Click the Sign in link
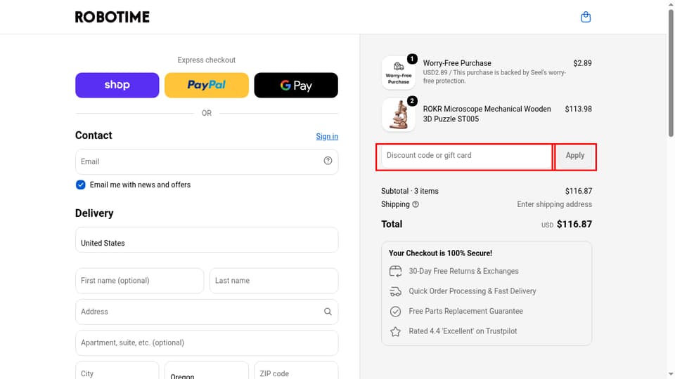The width and height of the screenshot is (675, 379). click(x=327, y=136)
